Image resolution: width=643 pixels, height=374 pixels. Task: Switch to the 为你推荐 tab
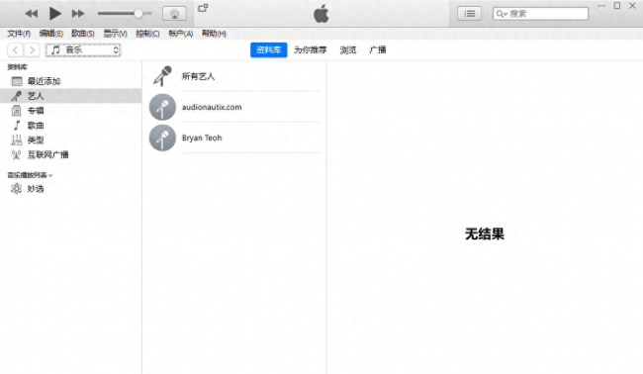(310, 50)
